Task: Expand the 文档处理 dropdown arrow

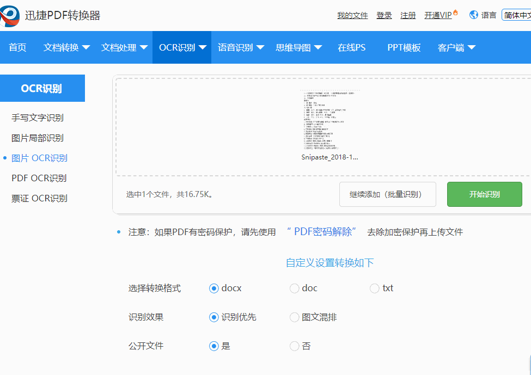Action: pos(144,47)
